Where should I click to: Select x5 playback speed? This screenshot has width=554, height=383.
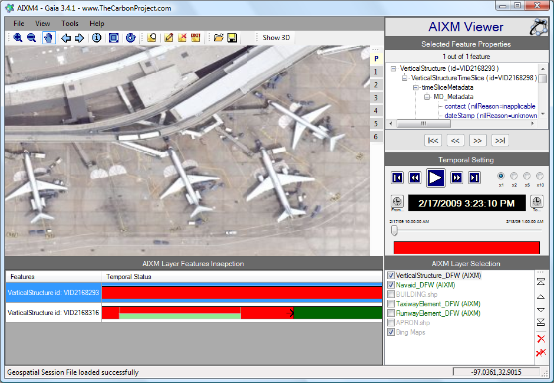click(x=527, y=176)
